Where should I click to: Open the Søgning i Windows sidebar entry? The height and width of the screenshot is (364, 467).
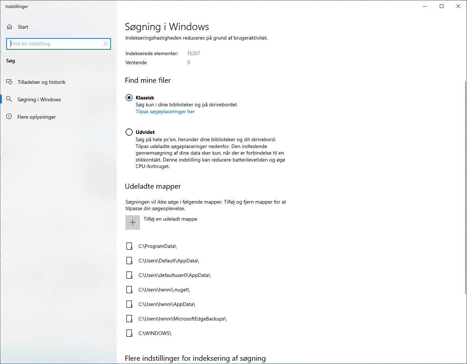(x=39, y=99)
